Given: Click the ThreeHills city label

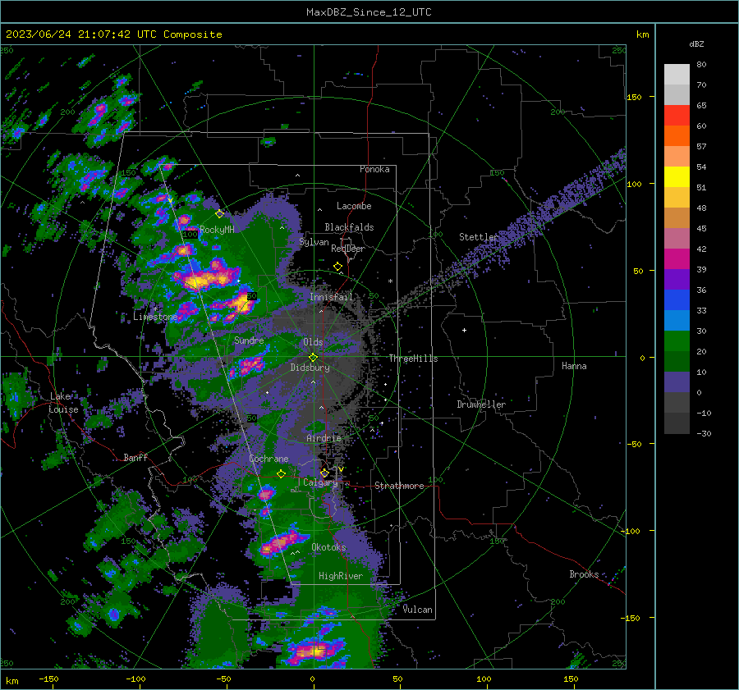Looking at the screenshot, I should (413, 359).
